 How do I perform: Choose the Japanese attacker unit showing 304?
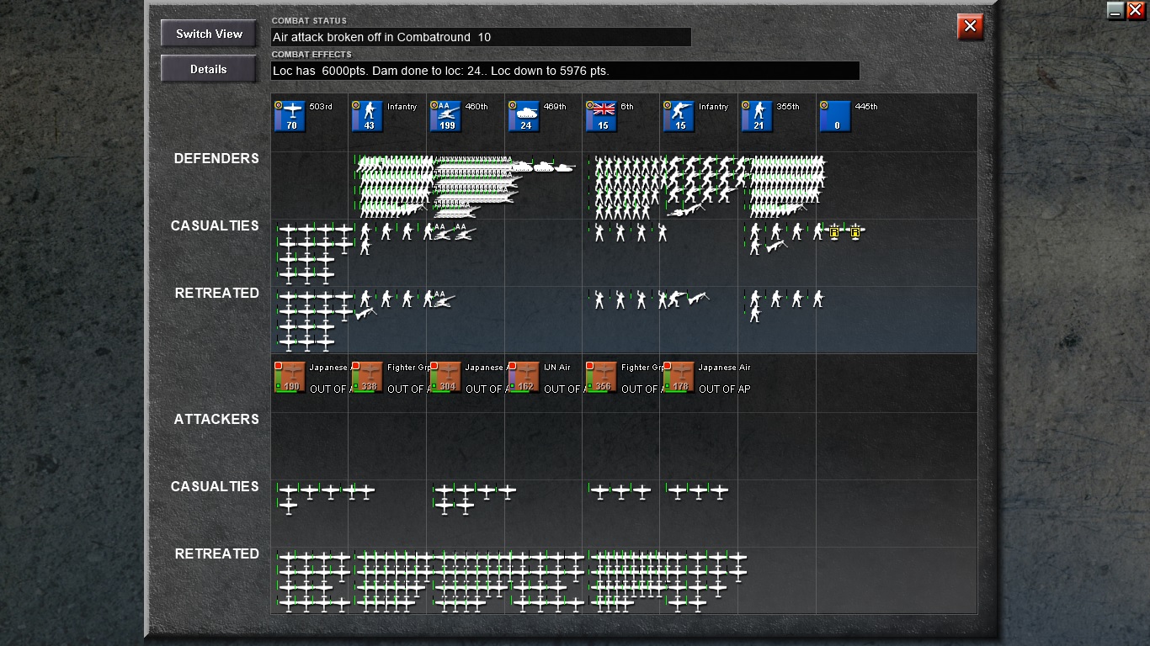click(x=446, y=378)
